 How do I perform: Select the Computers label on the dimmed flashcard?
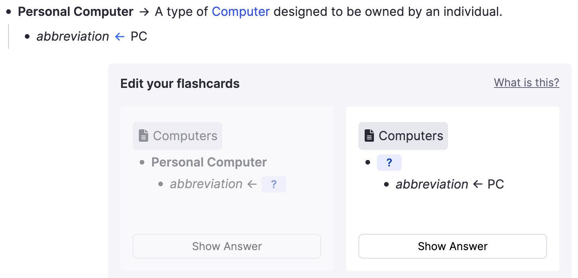(x=185, y=136)
